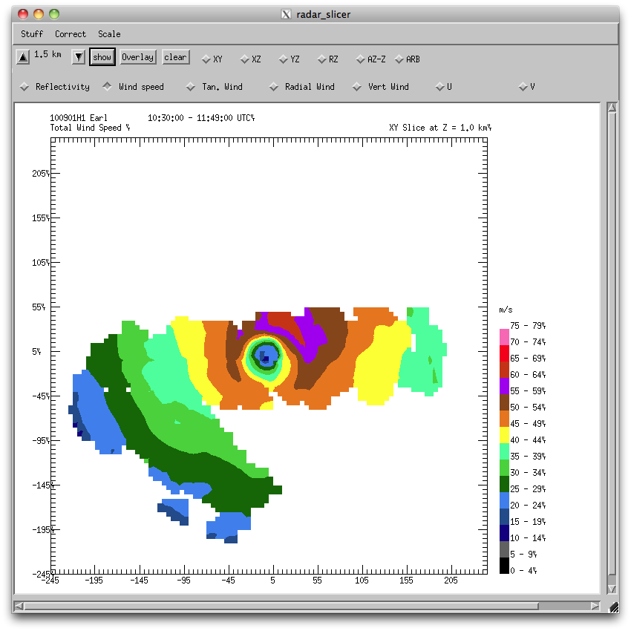
Task: Click the '1.5 km' altitude value
Action: (x=48, y=54)
